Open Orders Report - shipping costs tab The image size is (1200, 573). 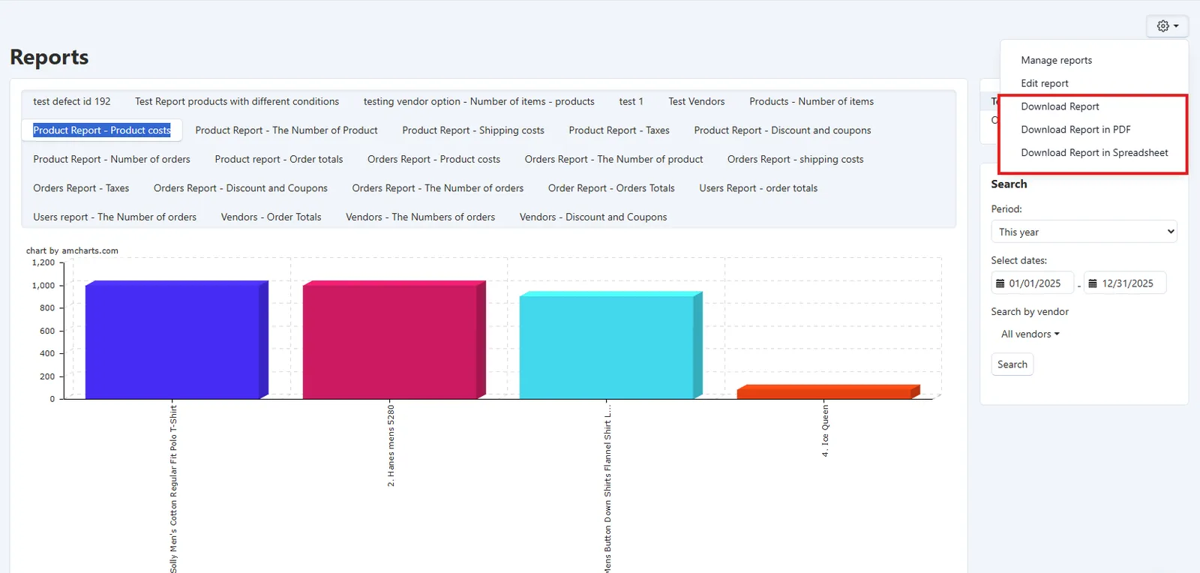coord(795,159)
